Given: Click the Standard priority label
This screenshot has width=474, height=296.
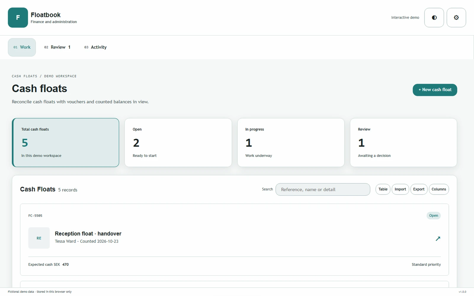Looking at the screenshot, I should click(426, 265).
